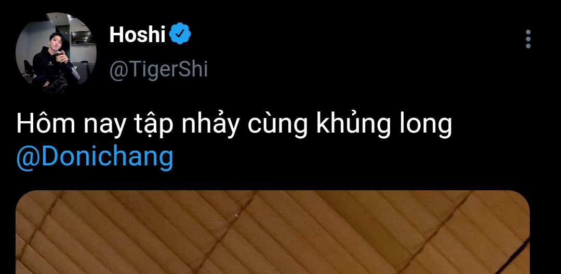Image resolution: width=561 pixels, height=274 pixels.
Task: Open the three-dot more options menu
Action: pyautogui.click(x=528, y=39)
